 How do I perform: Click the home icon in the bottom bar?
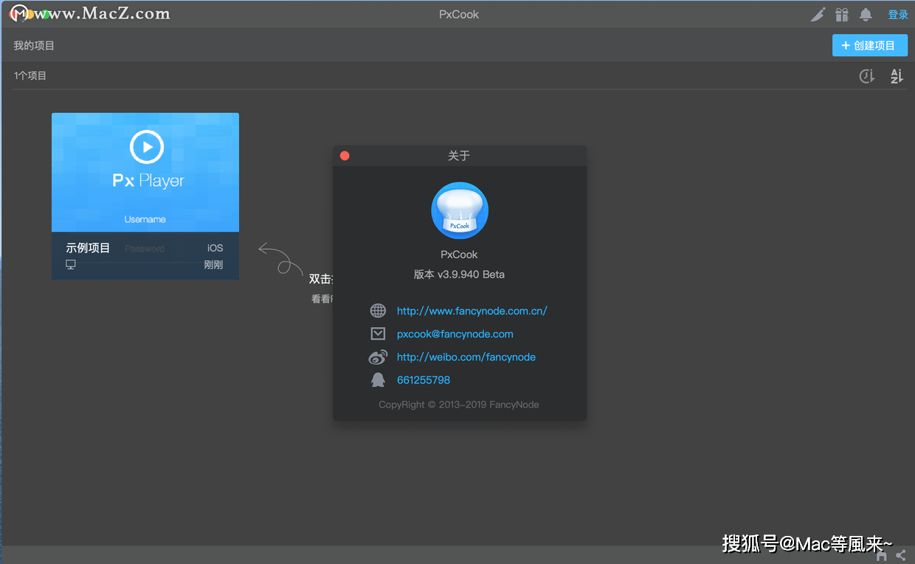880,554
